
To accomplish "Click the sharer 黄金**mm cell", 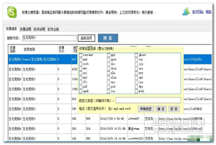I will click(136, 128).
